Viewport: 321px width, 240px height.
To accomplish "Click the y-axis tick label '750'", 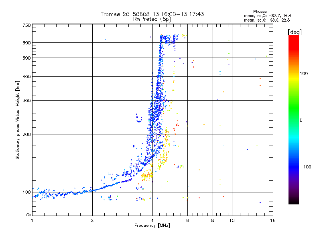I will coord(26,25).
